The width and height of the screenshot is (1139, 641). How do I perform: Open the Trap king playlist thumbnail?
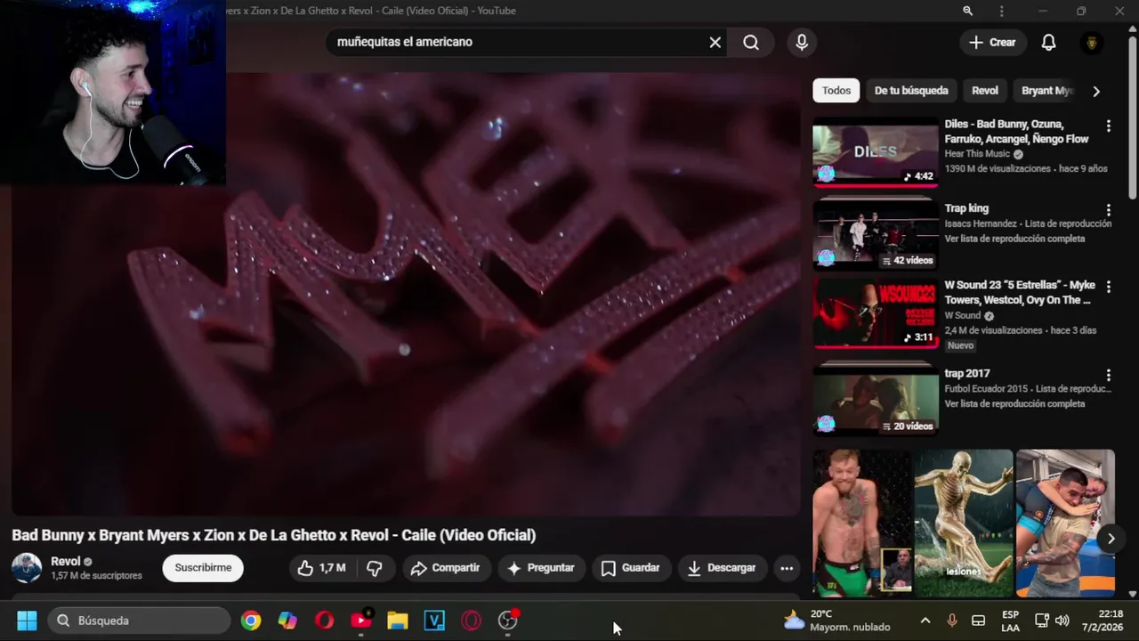coord(875,234)
